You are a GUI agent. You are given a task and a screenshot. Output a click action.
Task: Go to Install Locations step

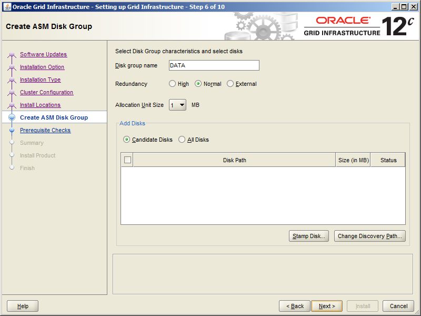click(41, 105)
